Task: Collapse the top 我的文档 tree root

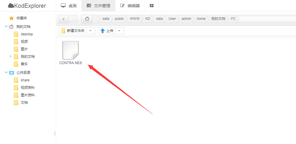Action: pos(6,27)
